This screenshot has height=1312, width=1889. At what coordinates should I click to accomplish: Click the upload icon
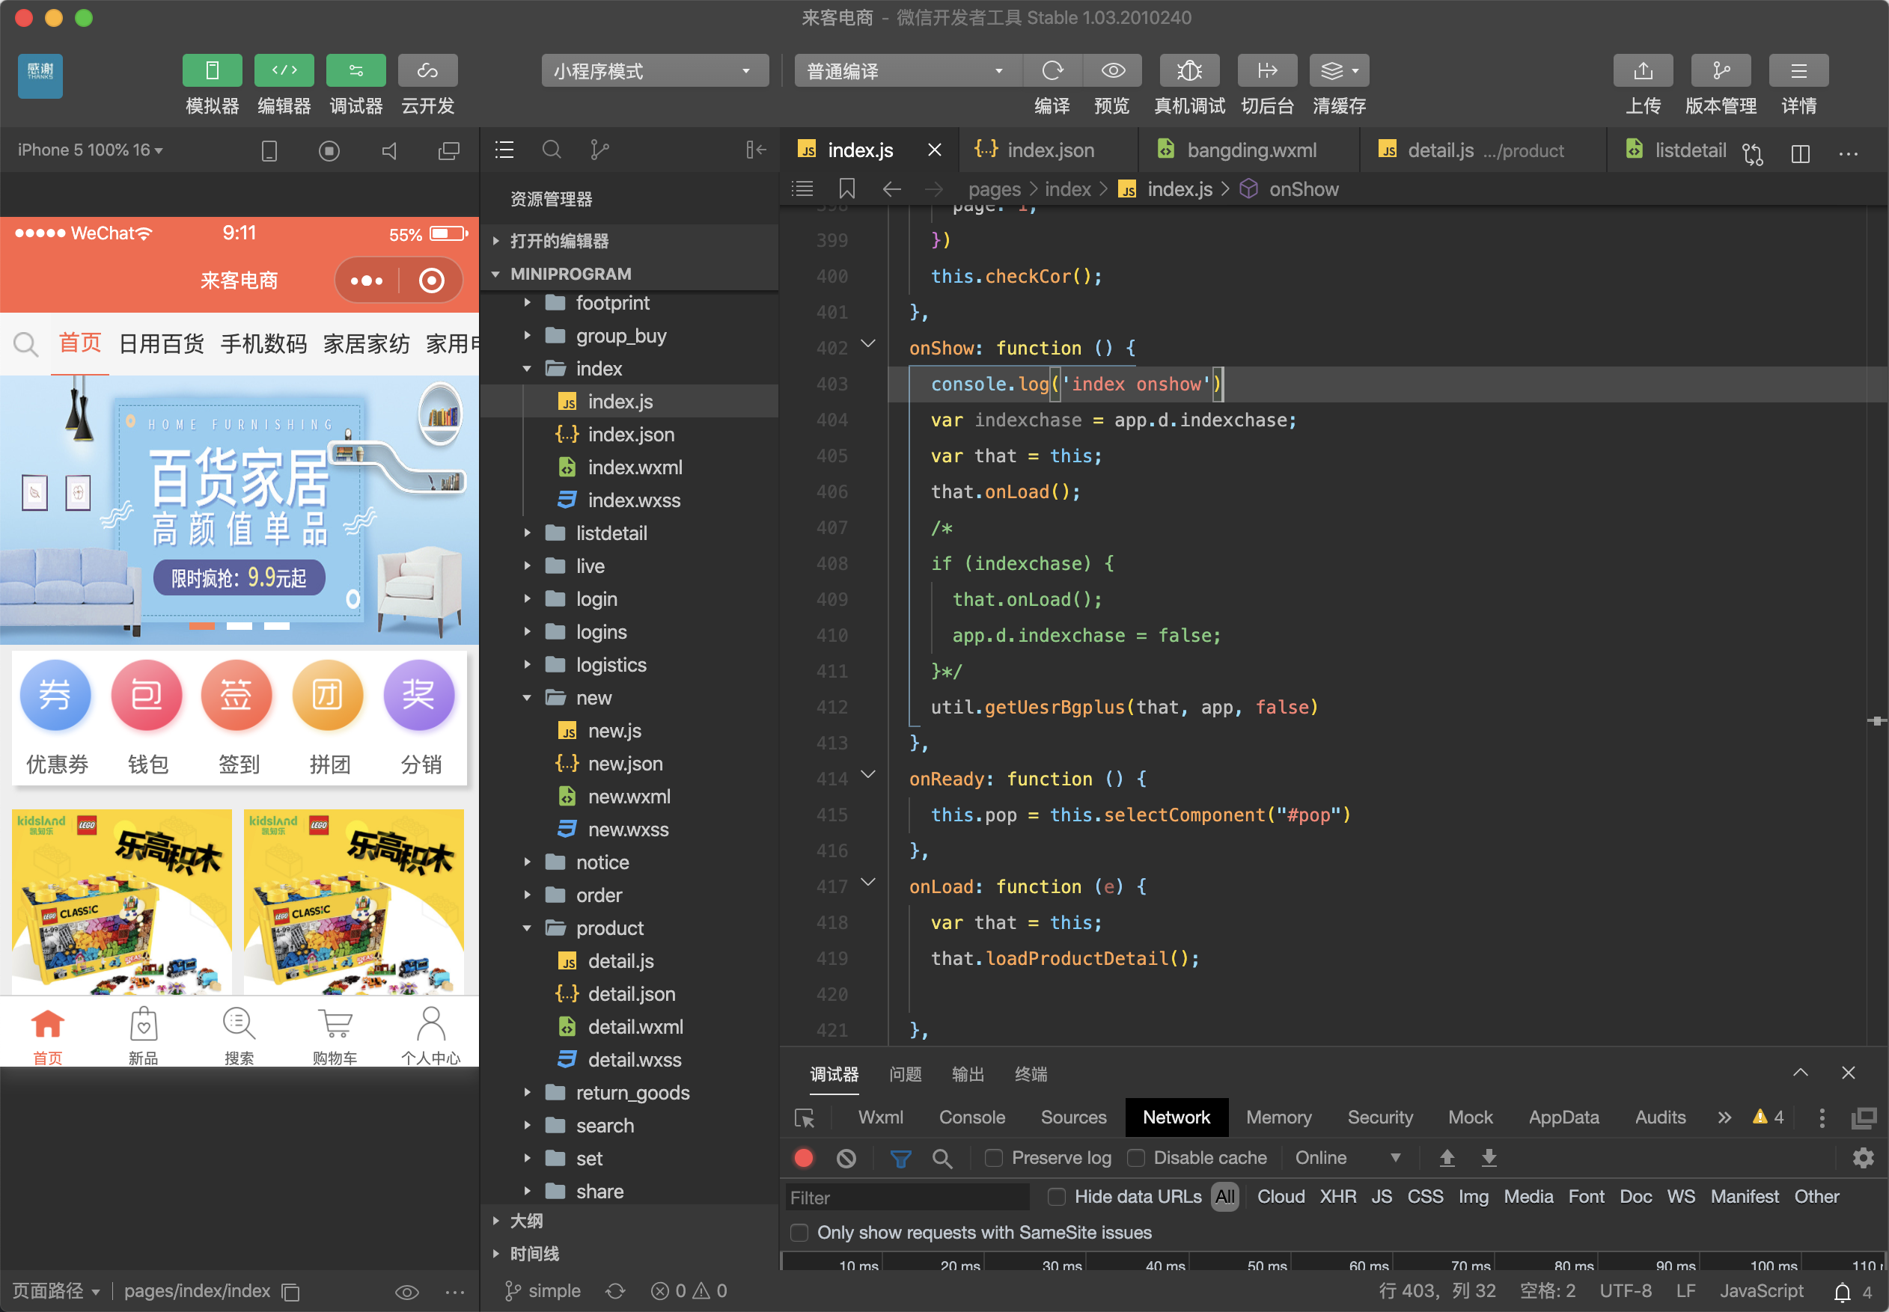(1643, 71)
